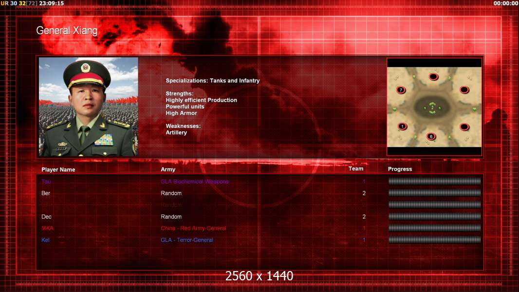Click team number 1 in MKA's row
The height and width of the screenshot is (292, 519).
tap(364, 228)
